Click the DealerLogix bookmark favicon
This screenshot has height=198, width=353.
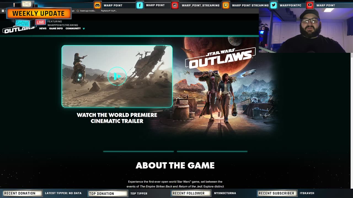(78, 11)
